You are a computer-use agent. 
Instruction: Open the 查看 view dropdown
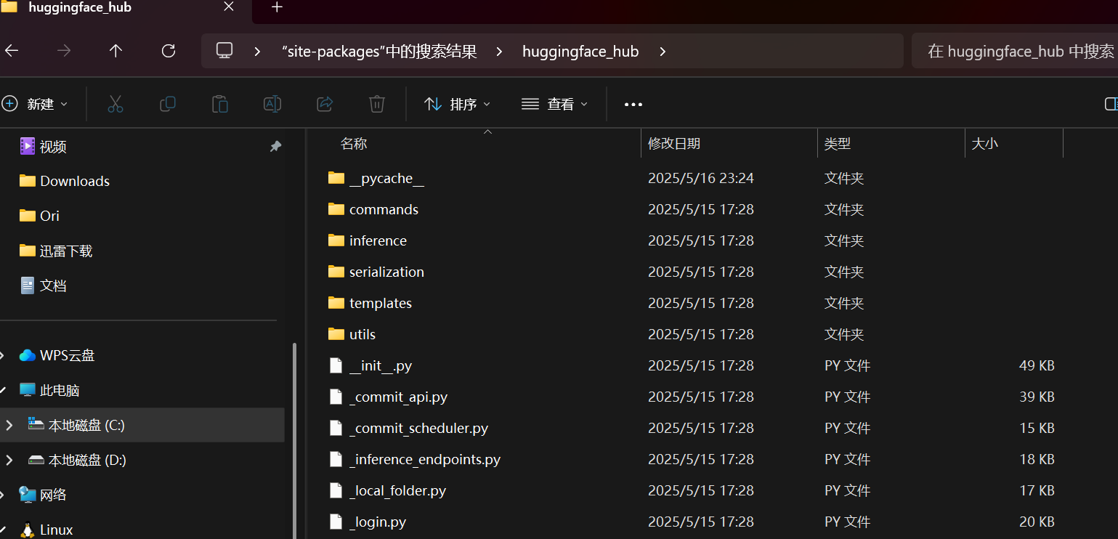click(554, 104)
